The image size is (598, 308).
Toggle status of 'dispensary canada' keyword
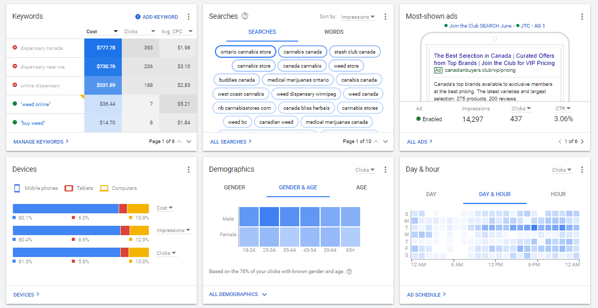pyautogui.click(x=15, y=48)
